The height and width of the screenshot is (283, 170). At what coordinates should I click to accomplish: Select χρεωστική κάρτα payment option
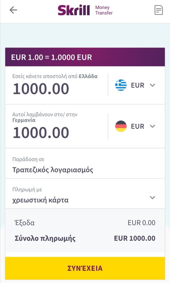40,200
